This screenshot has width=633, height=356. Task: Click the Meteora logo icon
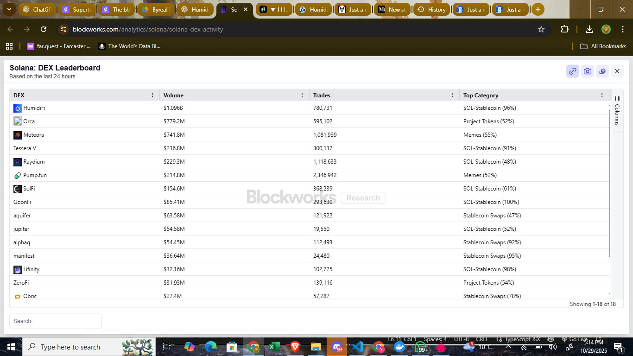point(18,135)
